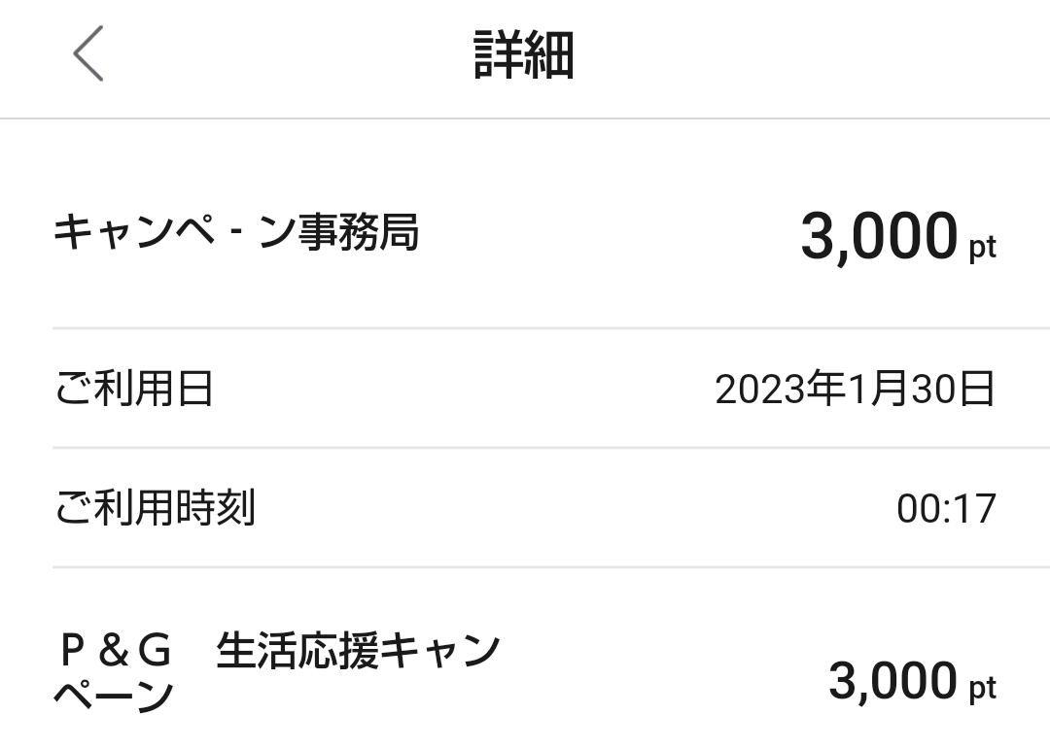Click the 生活応援 word in the campaign name
The image size is (1050, 748).
[296, 652]
